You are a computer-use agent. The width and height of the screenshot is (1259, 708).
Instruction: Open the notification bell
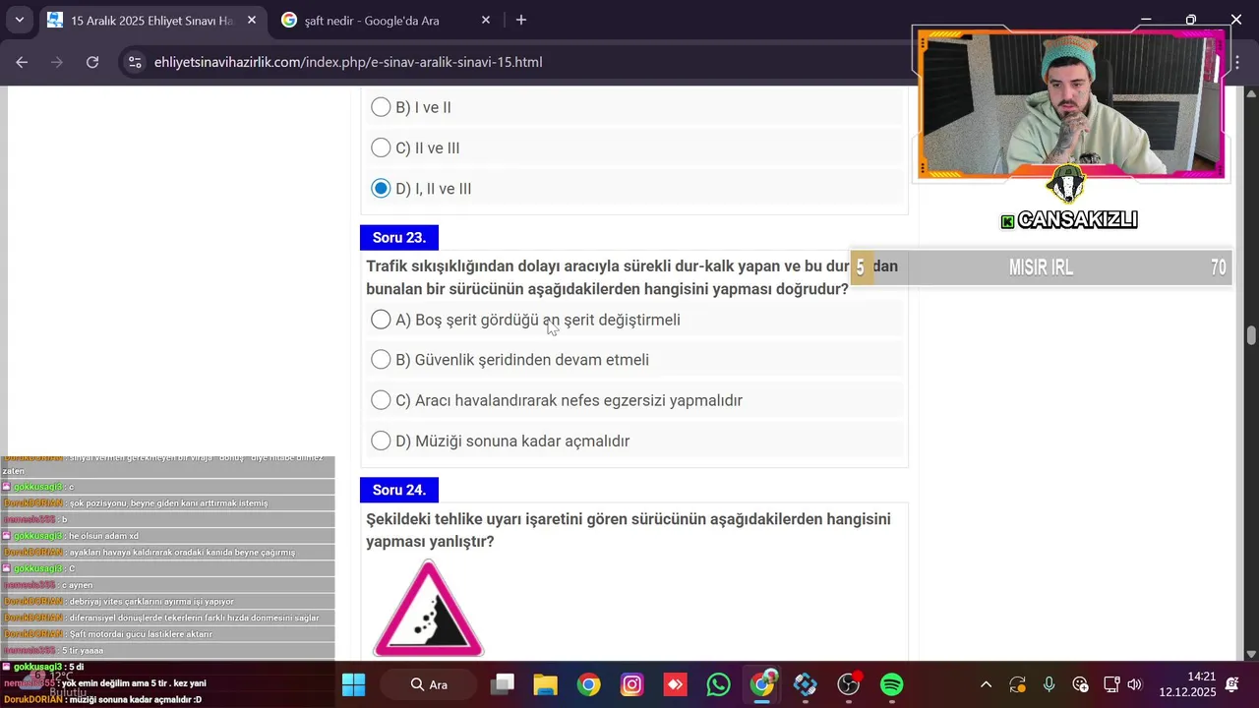tap(1232, 684)
